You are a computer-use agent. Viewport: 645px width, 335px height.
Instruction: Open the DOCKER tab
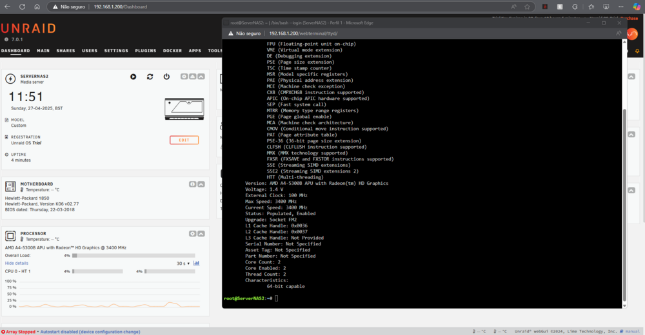[172, 50]
